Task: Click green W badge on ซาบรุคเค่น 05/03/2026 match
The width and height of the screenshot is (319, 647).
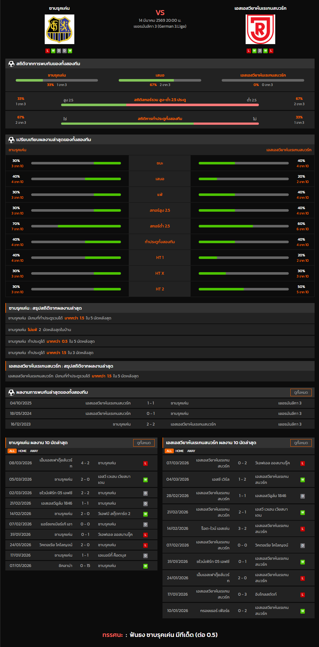Action: [x=145, y=480]
